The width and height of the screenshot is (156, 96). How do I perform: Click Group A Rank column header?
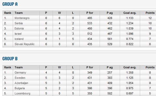point(8,13)
